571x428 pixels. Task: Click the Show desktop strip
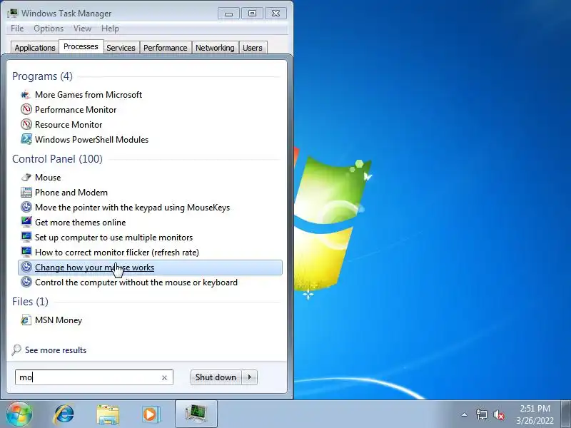pyautogui.click(x=565, y=414)
